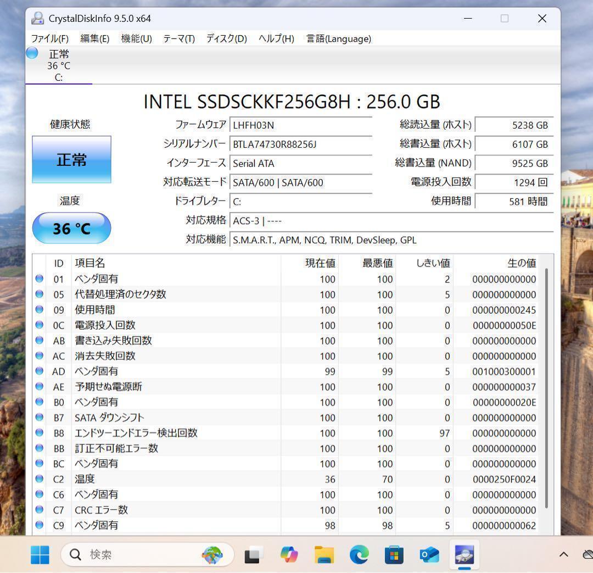Click the status icon for row BC
593x573 pixels.
pos(40,463)
